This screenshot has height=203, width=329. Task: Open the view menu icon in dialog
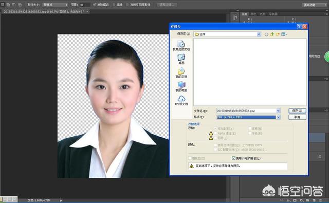click(284, 34)
